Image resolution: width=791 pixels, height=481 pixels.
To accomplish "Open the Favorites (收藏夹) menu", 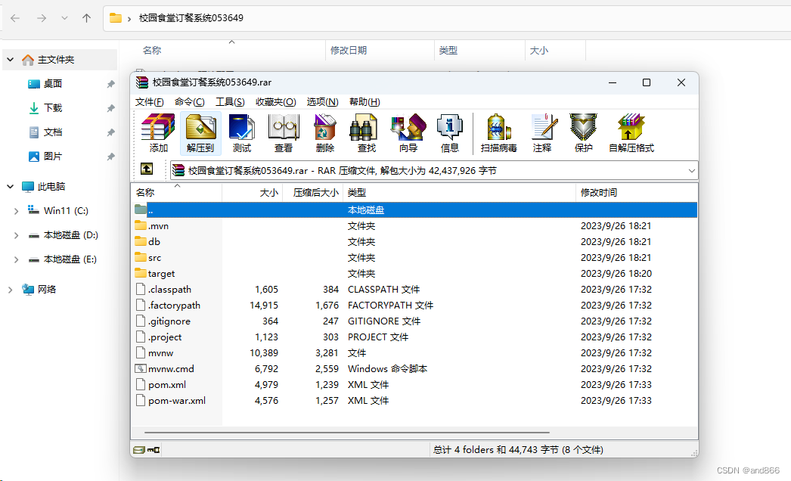I will (276, 102).
